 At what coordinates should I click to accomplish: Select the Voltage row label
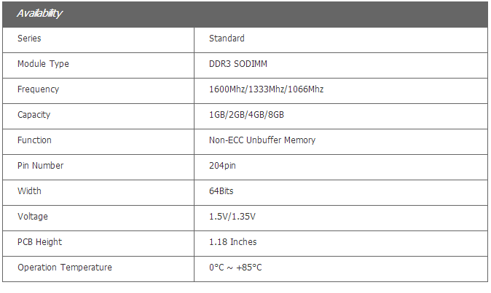tap(32, 217)
